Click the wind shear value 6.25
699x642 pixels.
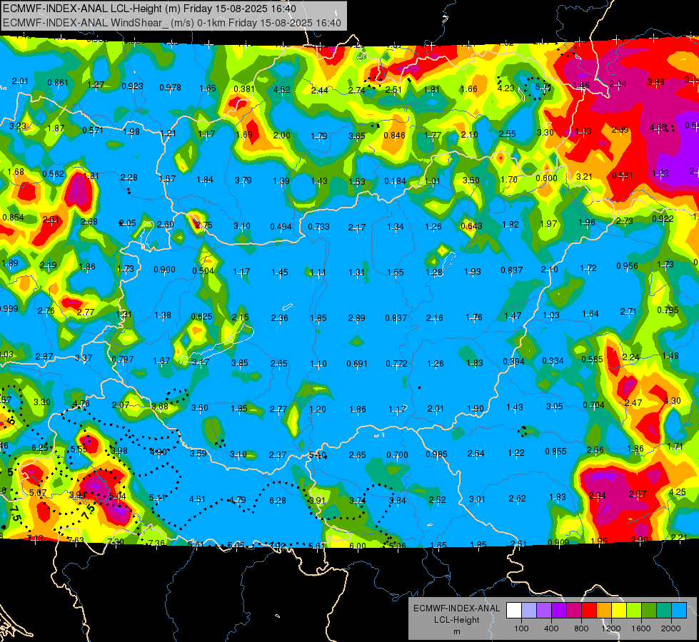tap(40, 447)
